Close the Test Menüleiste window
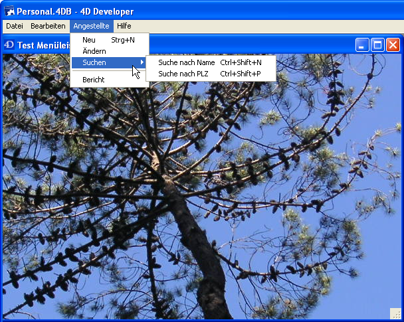The width and height of the screenshot is (404, 322). click(393, 45)
